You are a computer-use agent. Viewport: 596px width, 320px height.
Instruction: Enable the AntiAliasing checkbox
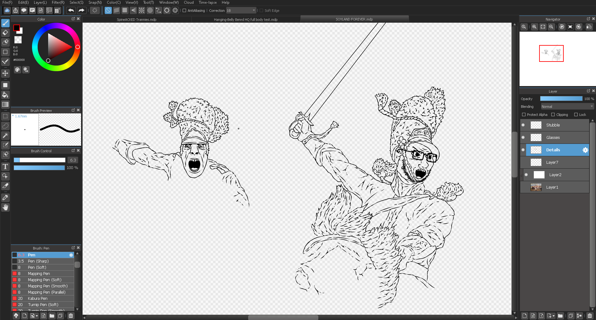pyautogui.click(x=184, y=11)
